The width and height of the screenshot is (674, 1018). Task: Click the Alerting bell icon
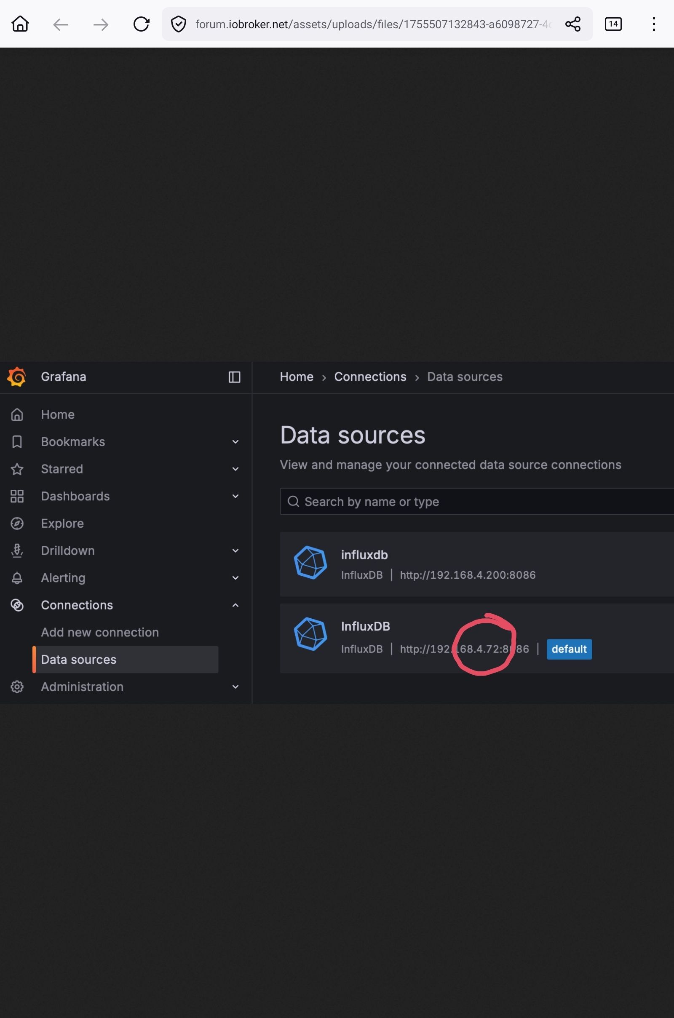(17, 578)
